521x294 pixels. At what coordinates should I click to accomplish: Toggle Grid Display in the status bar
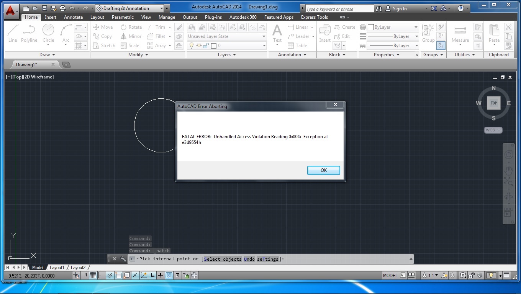click(93, 275)
